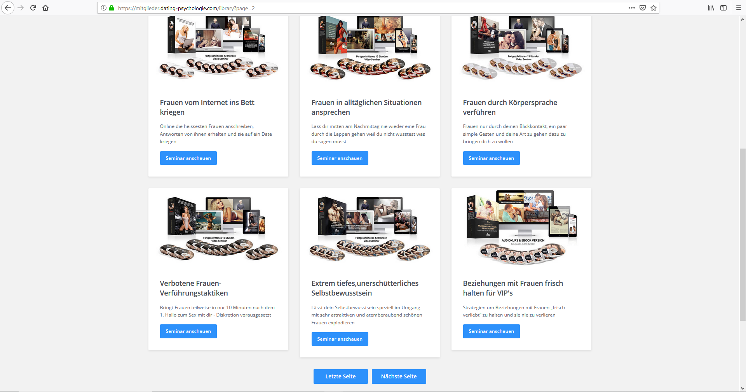Click the vertical scrollbar thumb
This screenshot has height=392, width=746.
click(743, 234)
